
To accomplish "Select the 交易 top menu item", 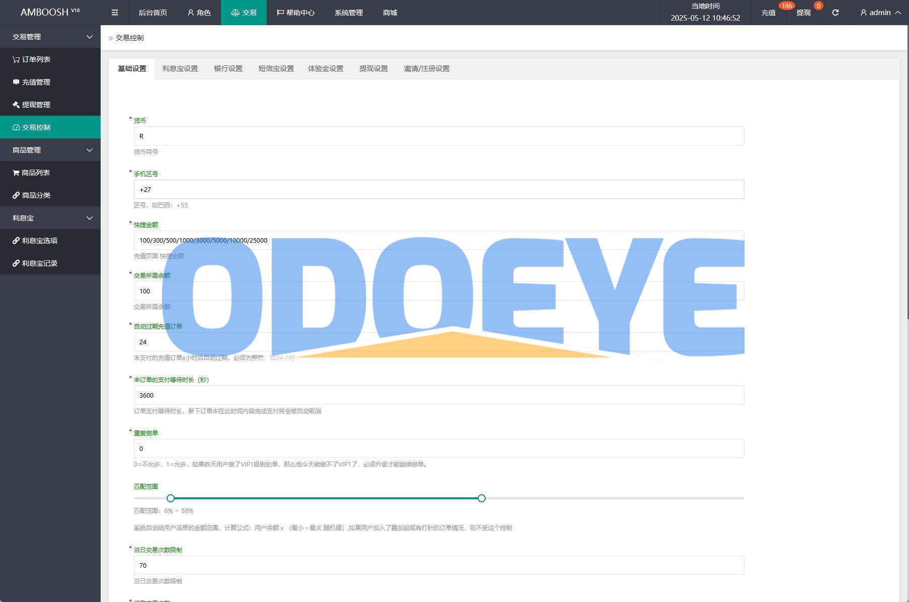I will 244,13.
